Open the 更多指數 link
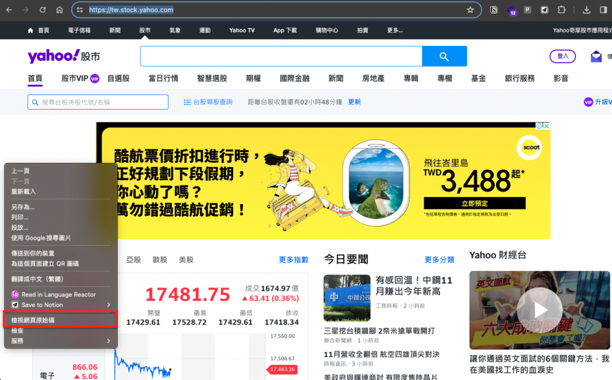 (x=293, y=259)
